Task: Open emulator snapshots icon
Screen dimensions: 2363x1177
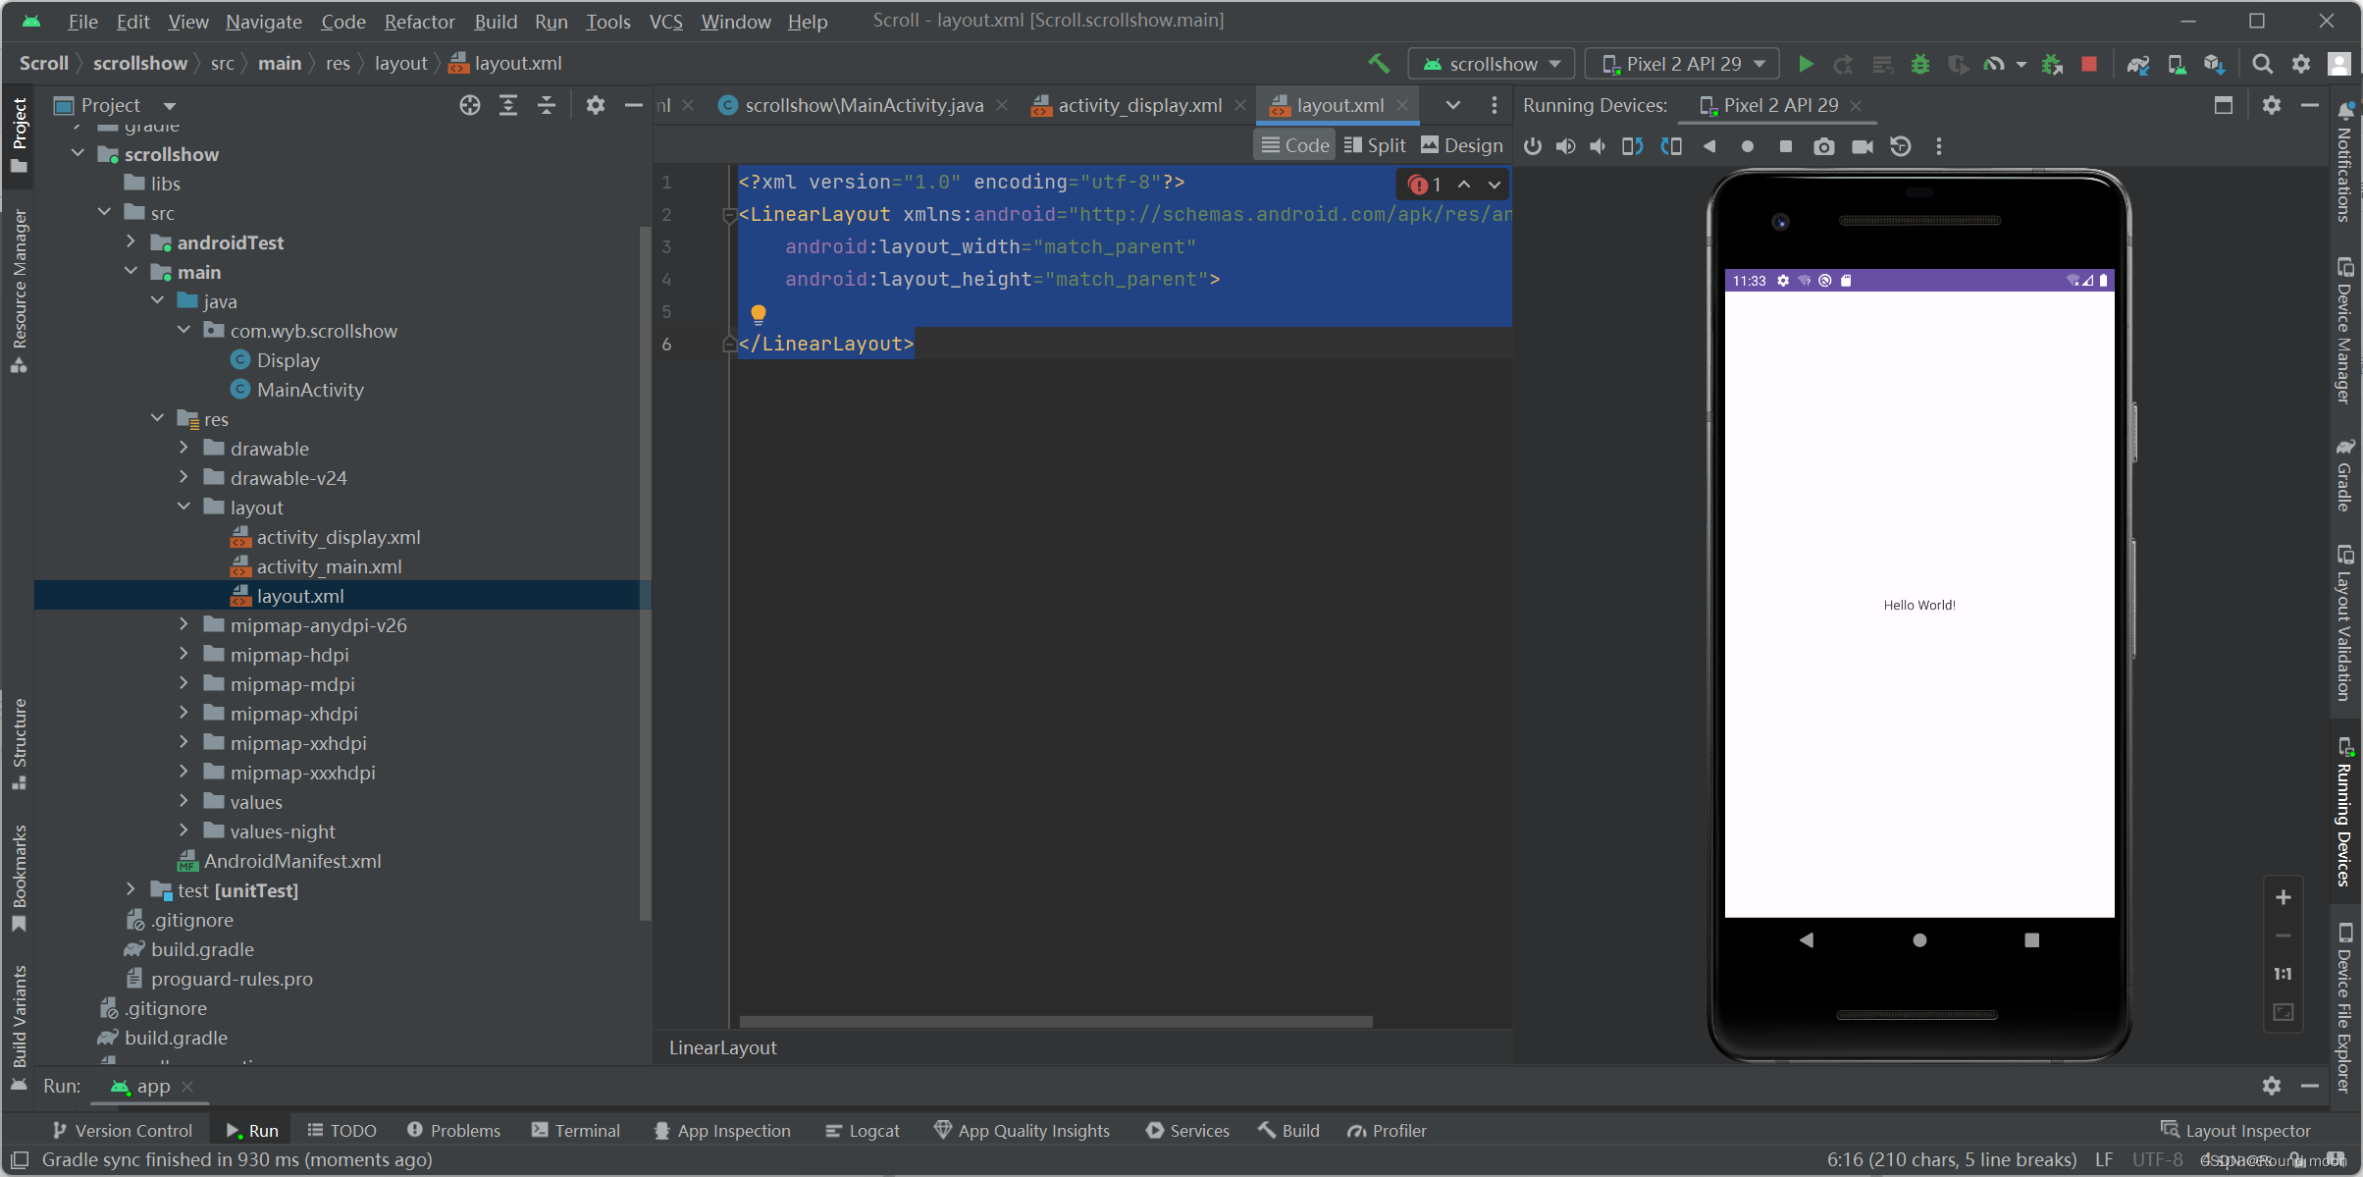Action: (1901, 146)
